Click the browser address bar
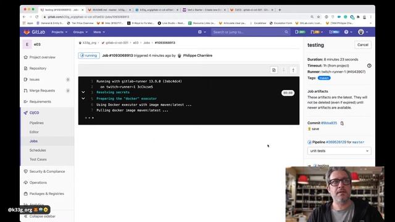 (x=177, y=17)
